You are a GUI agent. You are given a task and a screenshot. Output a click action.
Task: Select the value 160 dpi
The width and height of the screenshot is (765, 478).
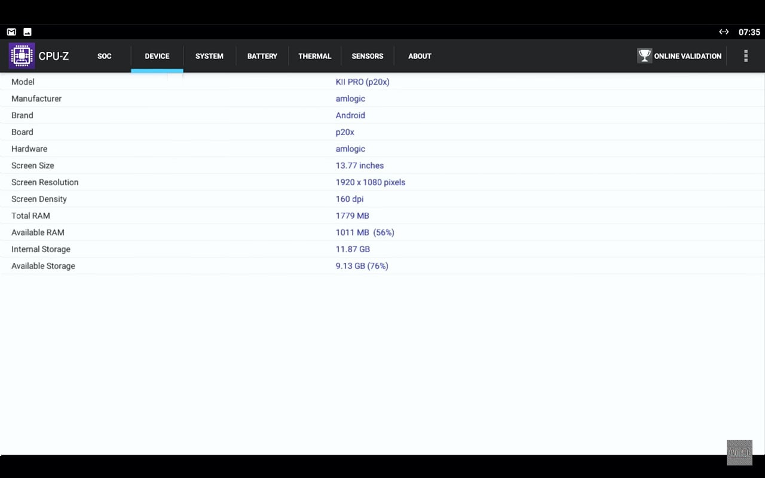click(350, 199)
